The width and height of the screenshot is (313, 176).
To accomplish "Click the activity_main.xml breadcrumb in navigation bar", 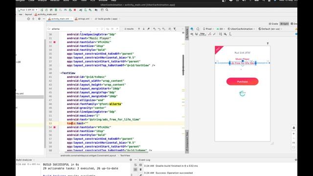I will (x=45, y=14).
